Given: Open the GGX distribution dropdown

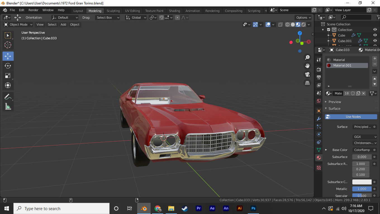Looking at the screenshot, I should [x=365, y=137].
